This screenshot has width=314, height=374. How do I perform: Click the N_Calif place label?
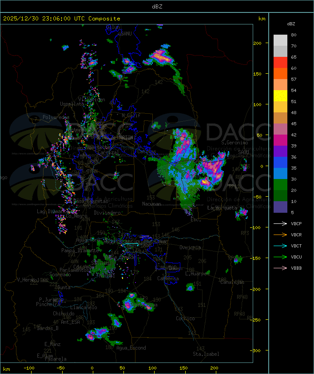coord(131,115)
